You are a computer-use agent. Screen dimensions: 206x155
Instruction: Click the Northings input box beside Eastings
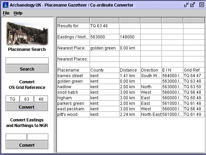pos(38,137)
